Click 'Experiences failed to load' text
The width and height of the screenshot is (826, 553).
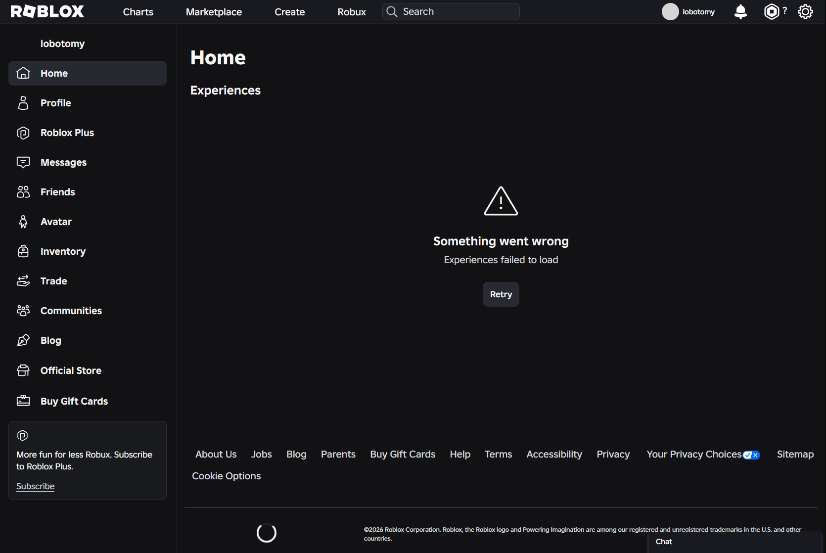coord(501,260)
